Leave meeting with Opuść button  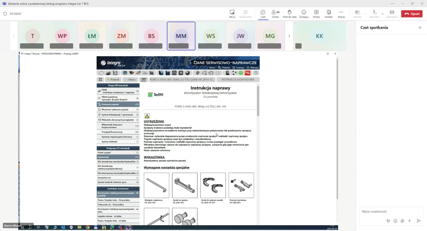(x=412, y=14)
